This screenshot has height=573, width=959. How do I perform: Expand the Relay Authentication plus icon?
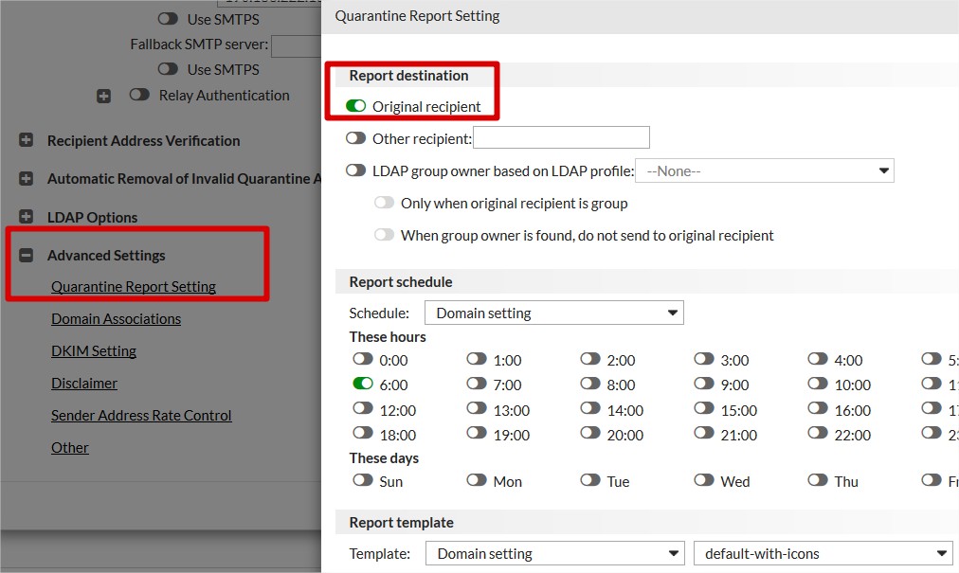coord(103,96)
